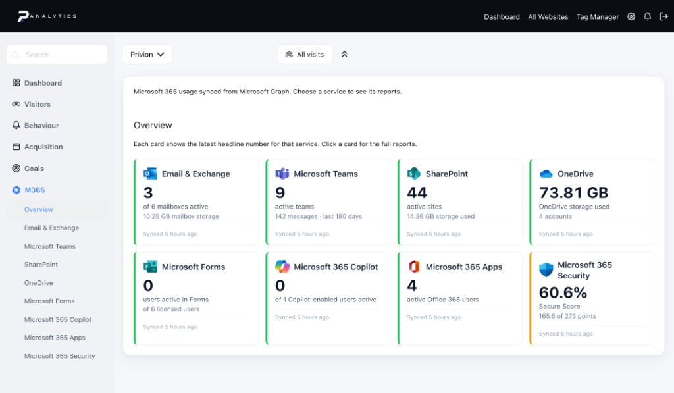Click the logout icon

(663, 16)
